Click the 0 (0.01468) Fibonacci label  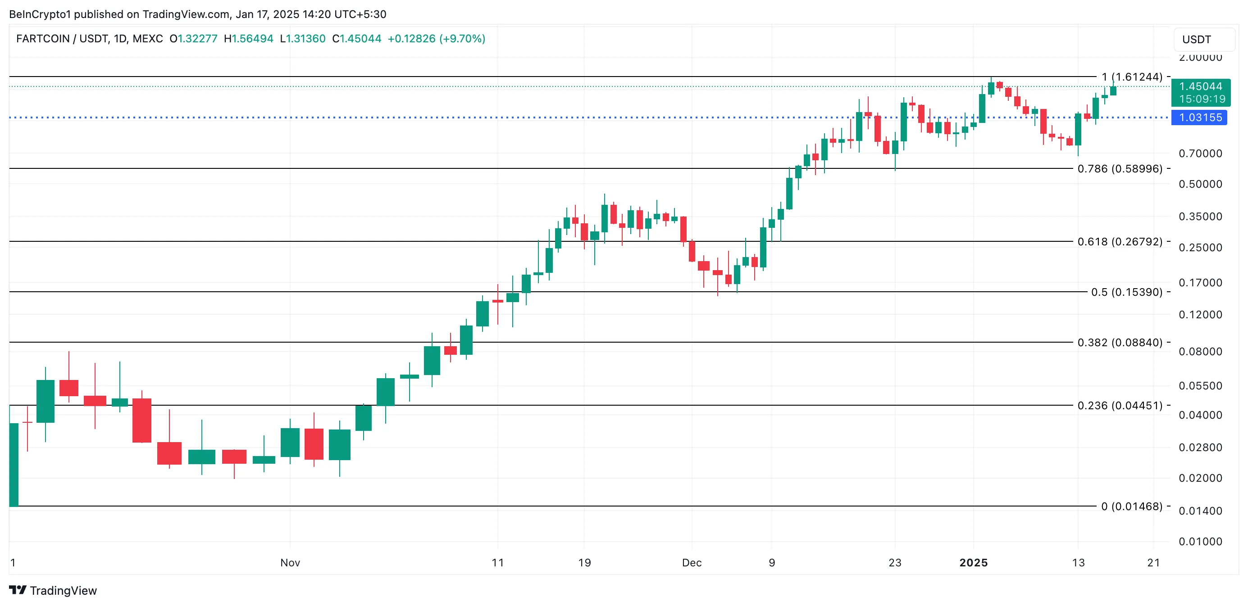(x=1131, y=507)
